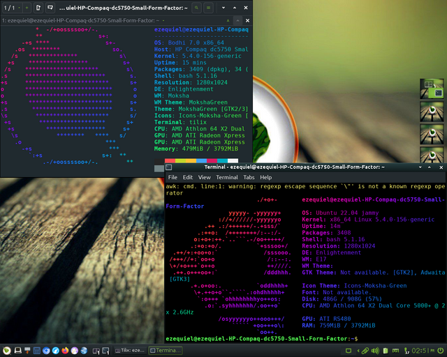
Task: Add terminal right in Tilix
Action: pos(38,8)
